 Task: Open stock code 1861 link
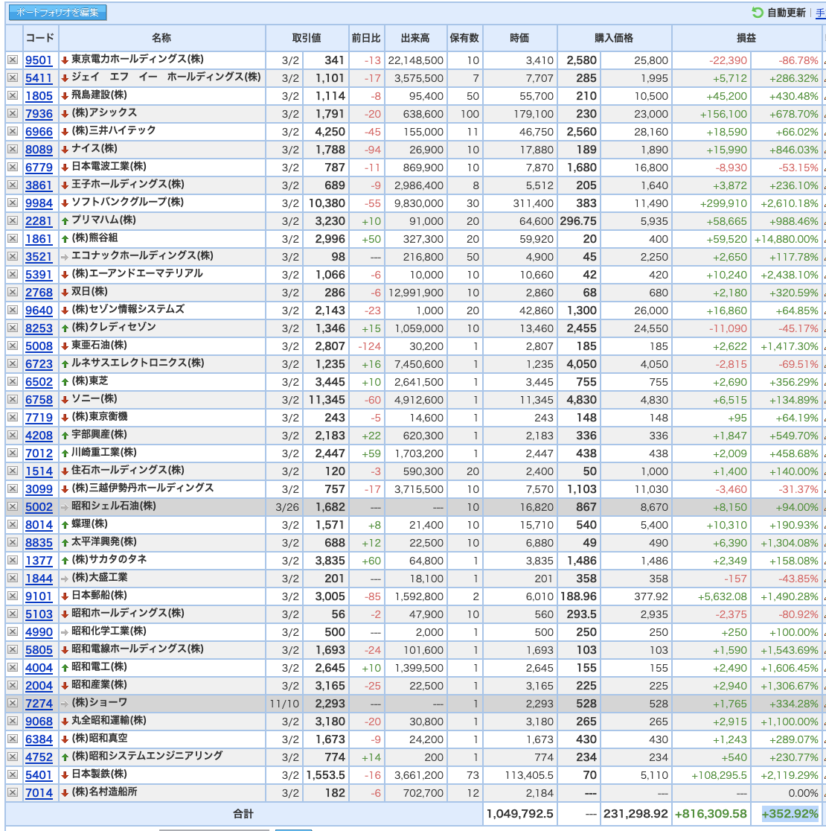coord(39,239)
